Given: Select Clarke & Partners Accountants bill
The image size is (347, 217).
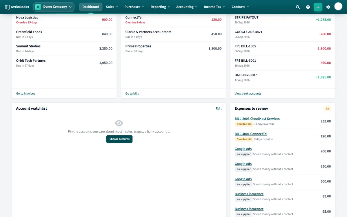Looking at the screenshot, I should [x=173, y=34].
